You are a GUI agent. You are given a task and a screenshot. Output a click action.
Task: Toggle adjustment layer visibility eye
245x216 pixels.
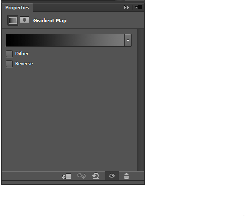click(x=112, y=176)
